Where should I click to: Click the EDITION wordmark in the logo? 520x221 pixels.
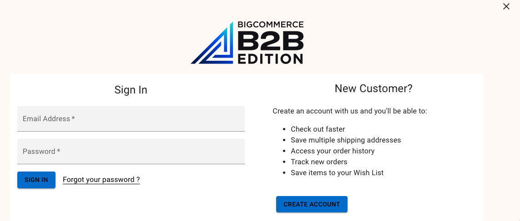(x=270, y=59)
